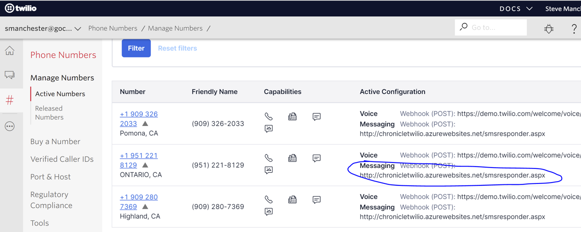The width and height of the screenshot is (581, 232).
Task: Click voice capability icon for (909) 280-7369
Action: [269, 199]
